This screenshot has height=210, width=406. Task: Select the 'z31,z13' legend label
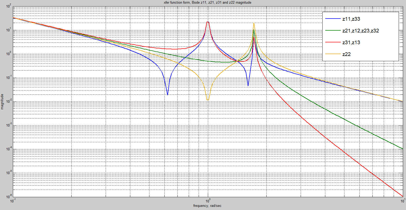351,42
